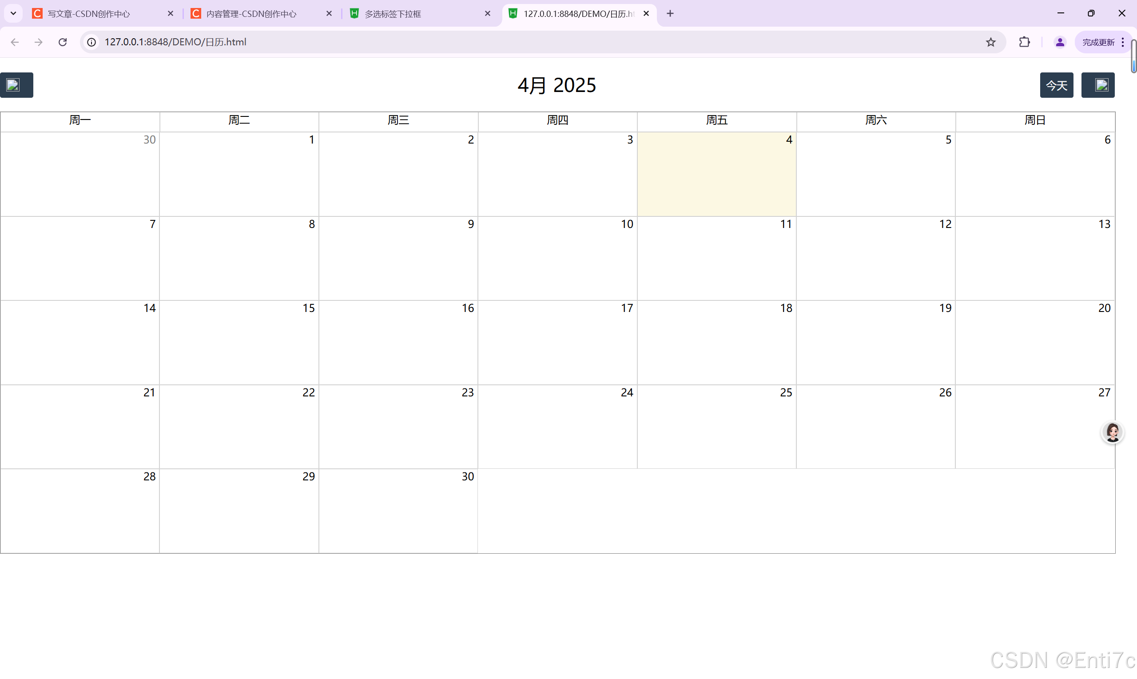1137x679 pixels.
Task: Close the 多选标签下拉框 tab
Action: 487,13
